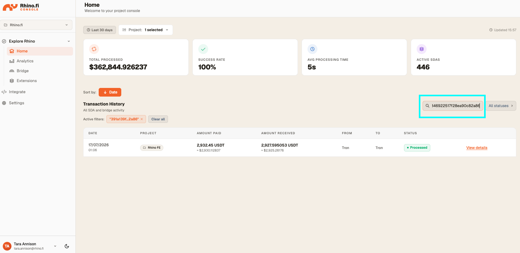Click the Active SDAs stack icon
Image resolution: width=520 pixels, height=253 pixels.
(x=422, y=49)
